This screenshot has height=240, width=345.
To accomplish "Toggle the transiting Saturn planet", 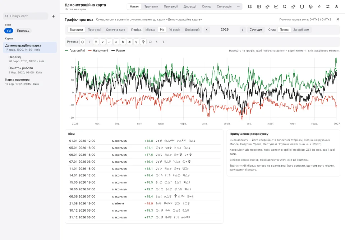I will tap(123, 42).
